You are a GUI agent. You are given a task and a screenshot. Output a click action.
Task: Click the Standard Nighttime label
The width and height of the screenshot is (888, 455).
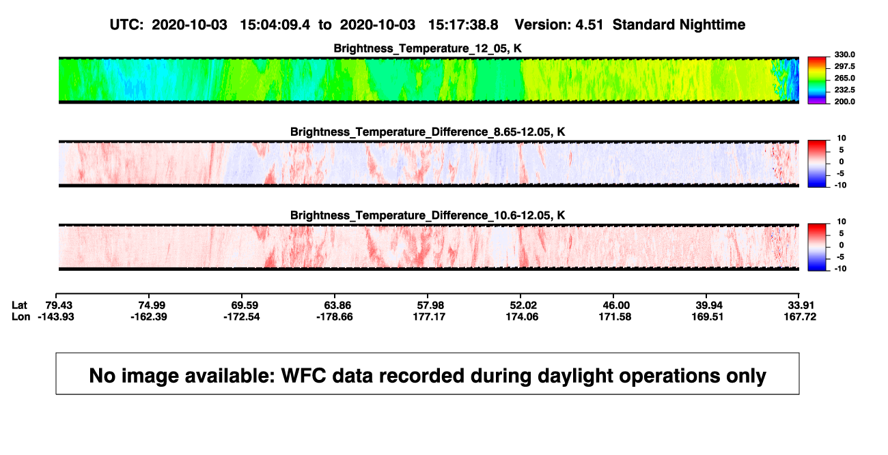[x=679, y=25]
